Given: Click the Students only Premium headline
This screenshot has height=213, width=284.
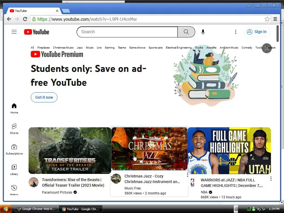Looking at the screenshot, I should tap(88, 76).
